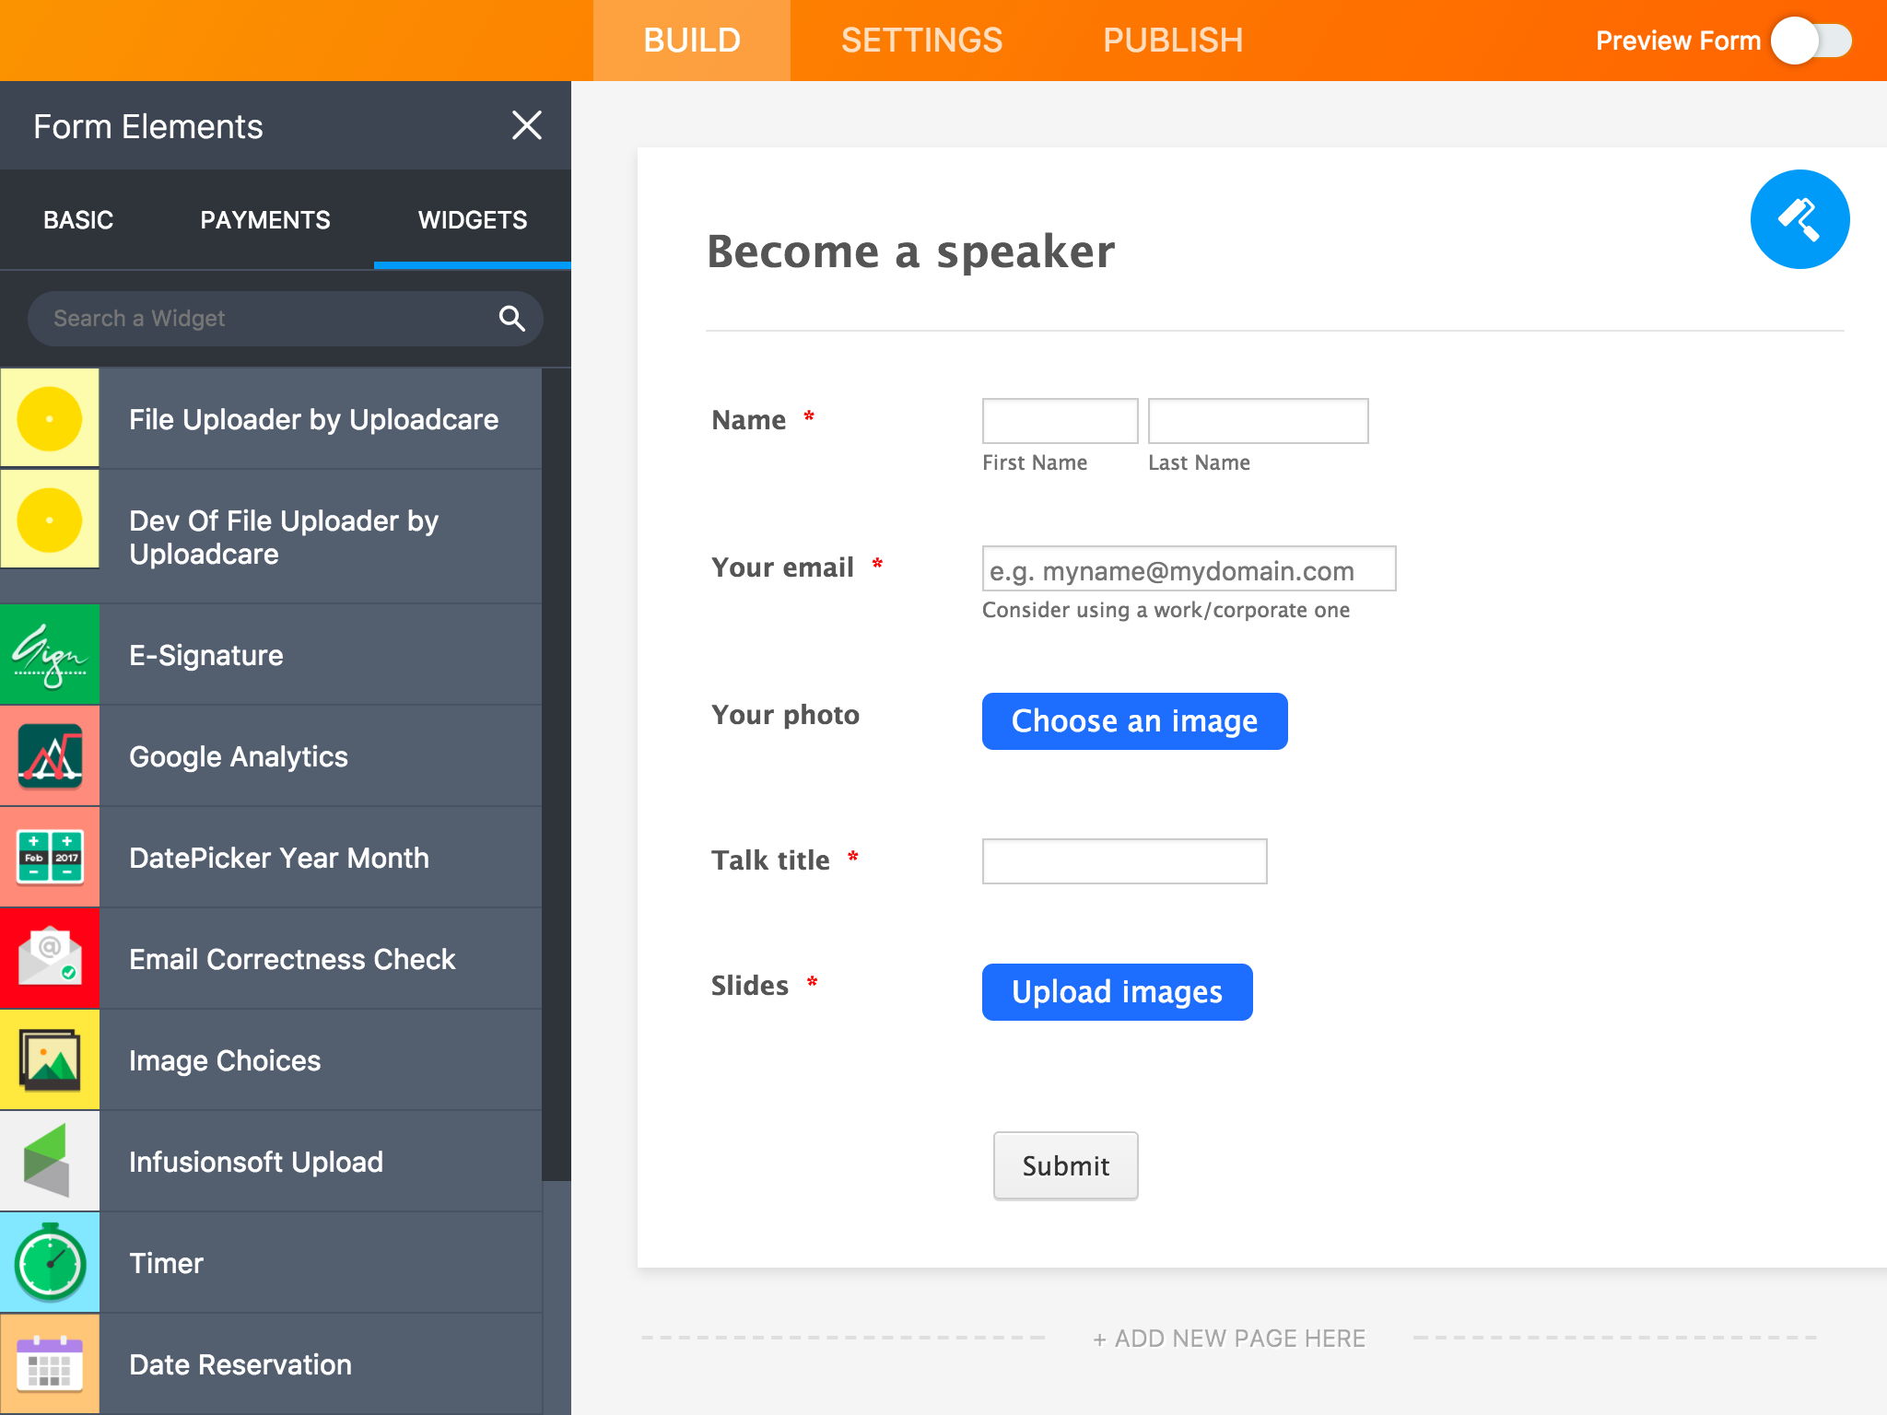Screen dimensions: 1887x1415
Task: Switch to the BASIC elements tab
Action: [78, 220]
